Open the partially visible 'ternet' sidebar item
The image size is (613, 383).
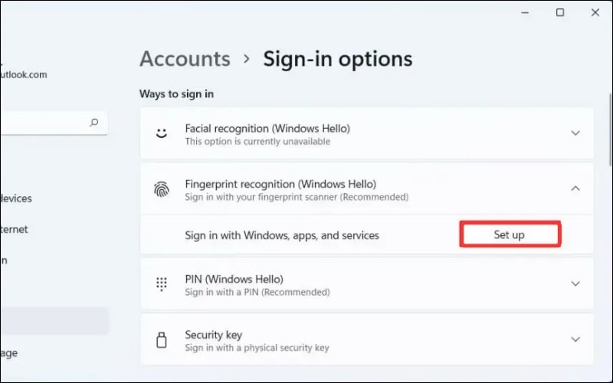click(x=14, y=229)
